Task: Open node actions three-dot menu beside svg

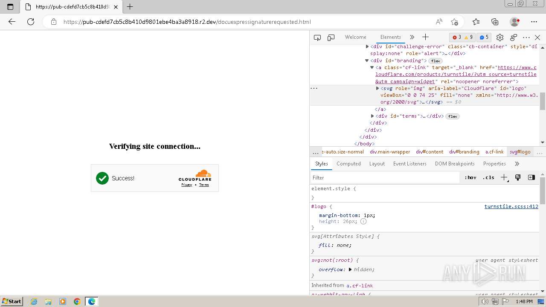Action: click(x=314, y=88)
